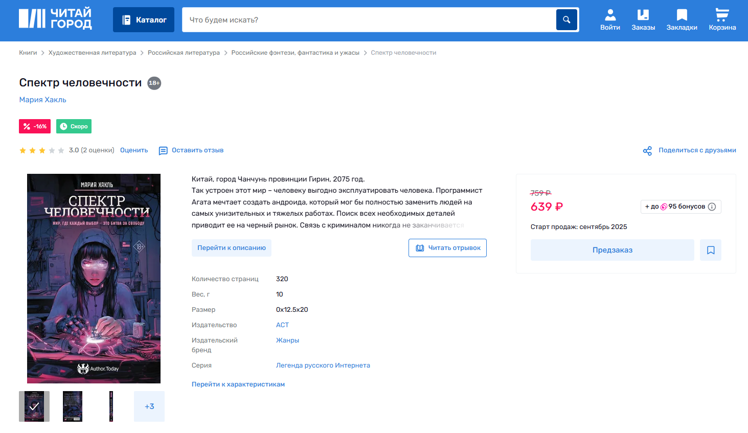Viewport: 748px width, 433px height.
Task: Open Войти account login
Action: click(610, 20)
